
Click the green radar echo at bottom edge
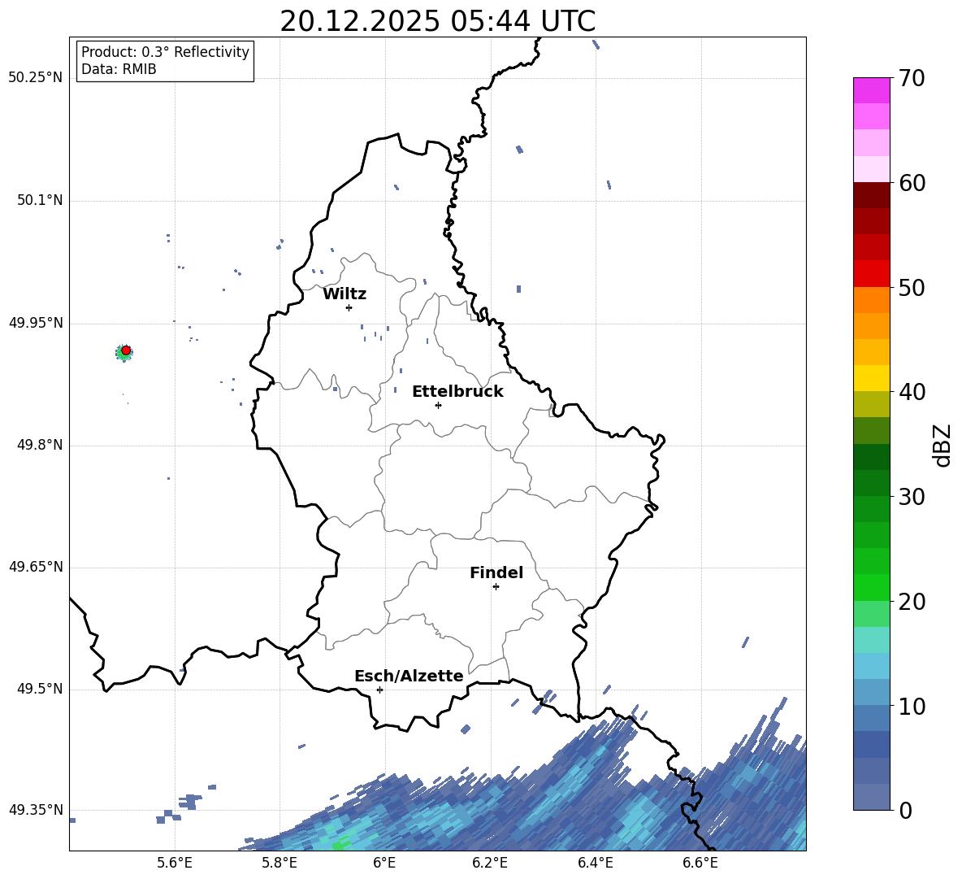click(x=340, y=845)
